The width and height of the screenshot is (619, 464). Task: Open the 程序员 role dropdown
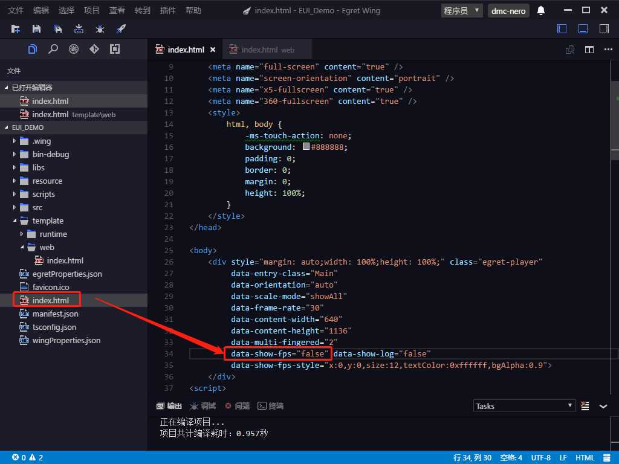click(x=461, y=11)
